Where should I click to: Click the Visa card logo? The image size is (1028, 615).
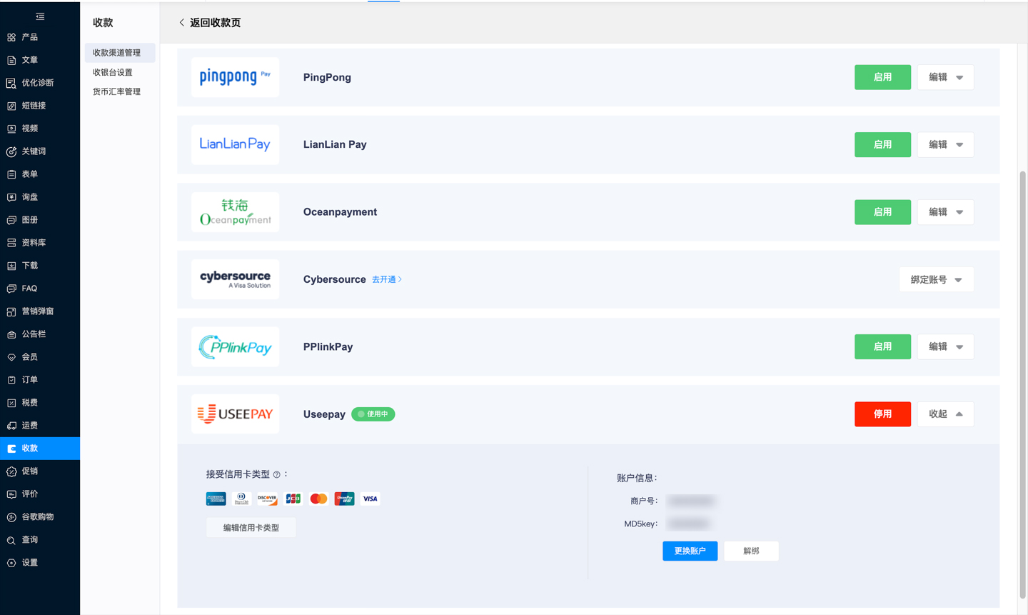[370, 499]
